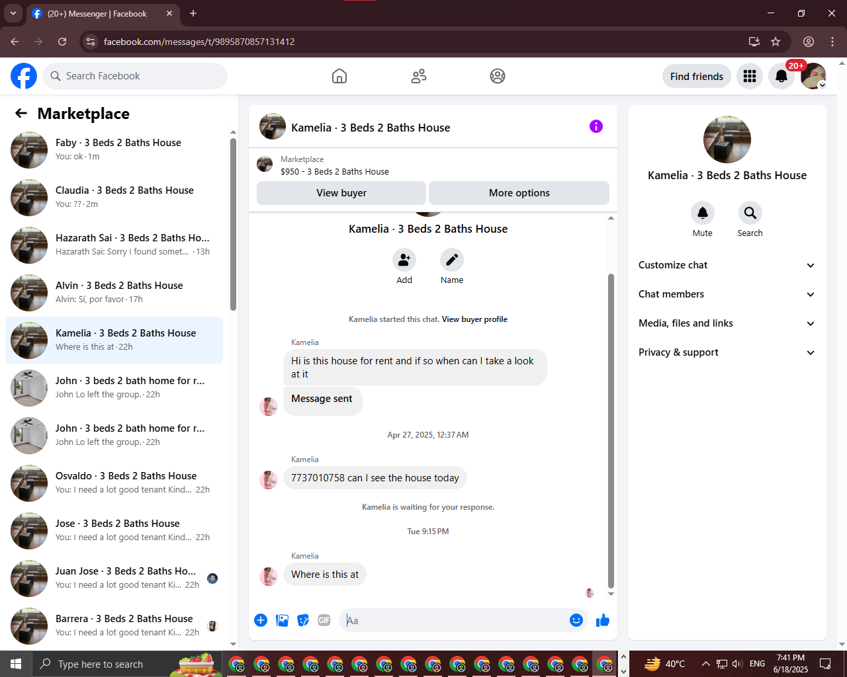Open more actions plus icon in composer
The image size is (847, 677).
point(261,620)
